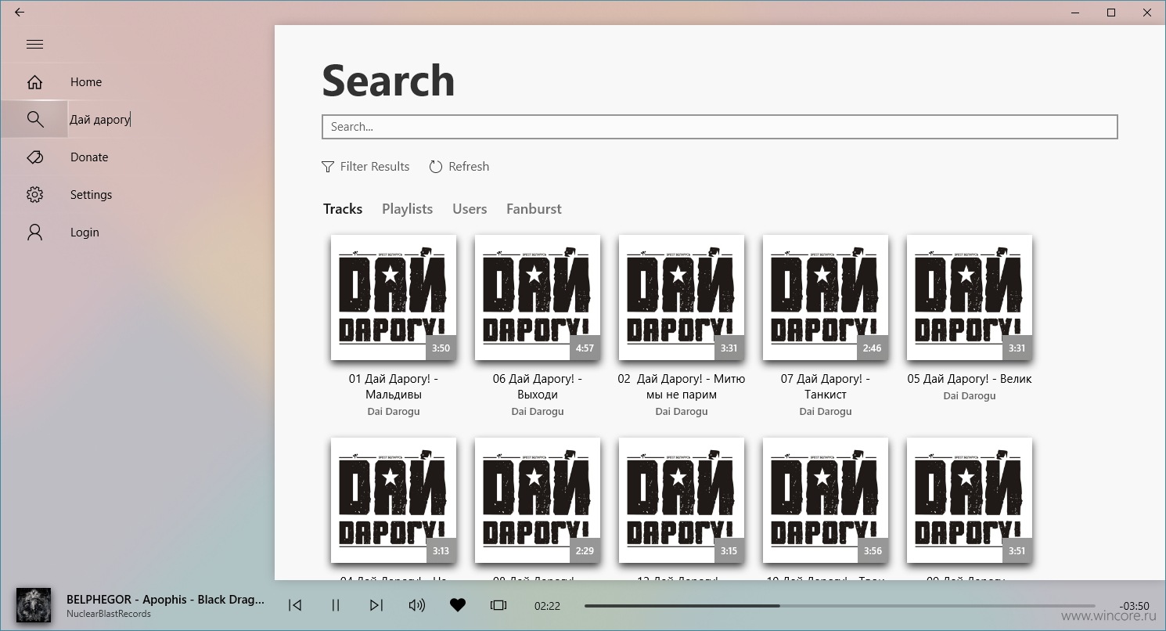Viewport: 1166px width, 631px height.
Task: Open second-row track thumbnail with duration 3:15
Action: [x=682, y=500]
